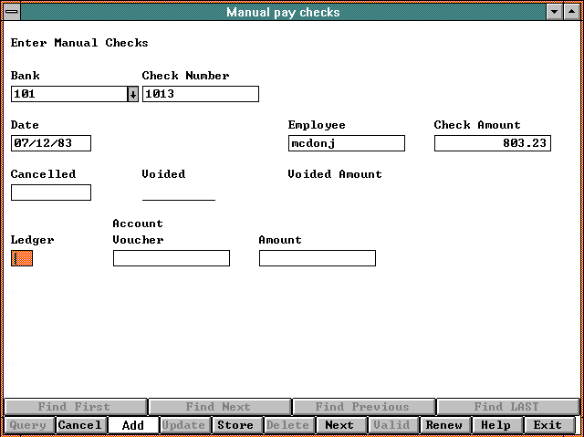Viewport: 584px width, 437px height.
Task: Click the Account Voucher input field
Action: click(171, 258)
